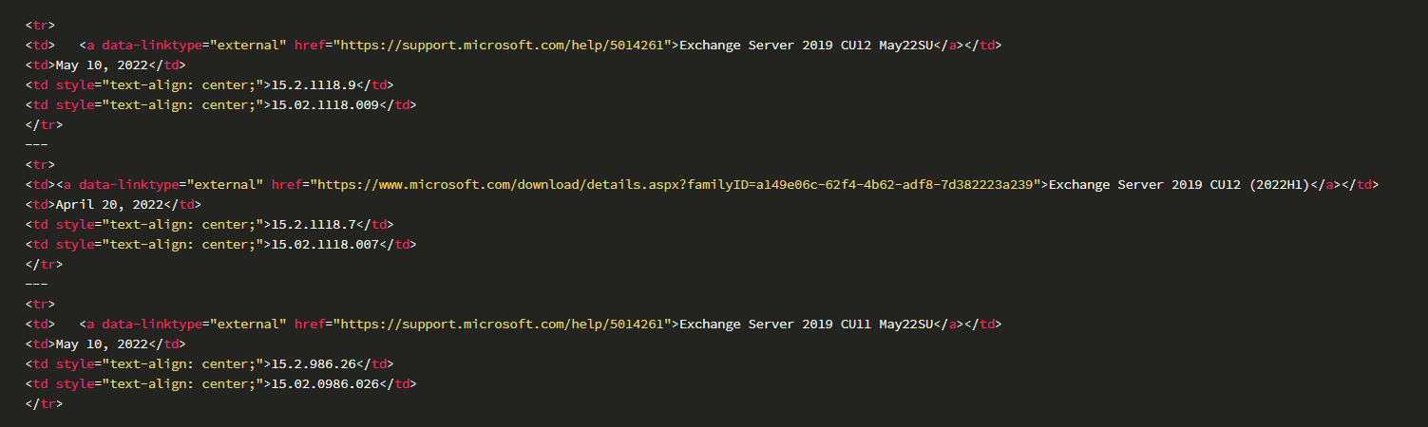Image resolution: width=1428 pixels, height=427 pixels.
Task: Click the "---" separator above the CU11 block
Action: tap(36, 284)
